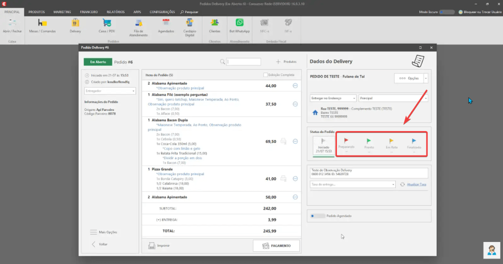Open the Entregador dropdown
The image size is (503, 264).
(110, 91)
